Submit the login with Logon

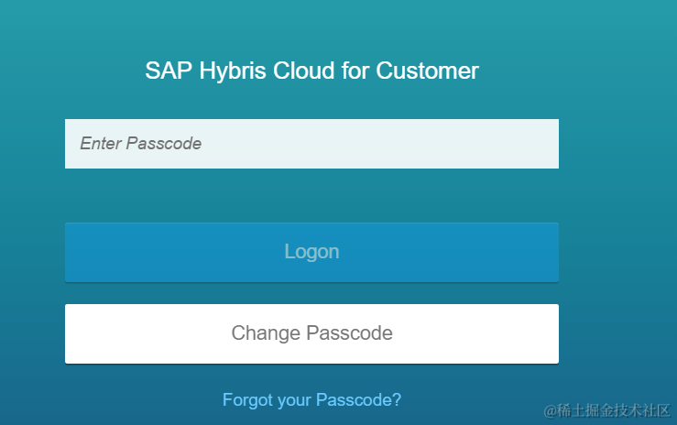[311, 252]
